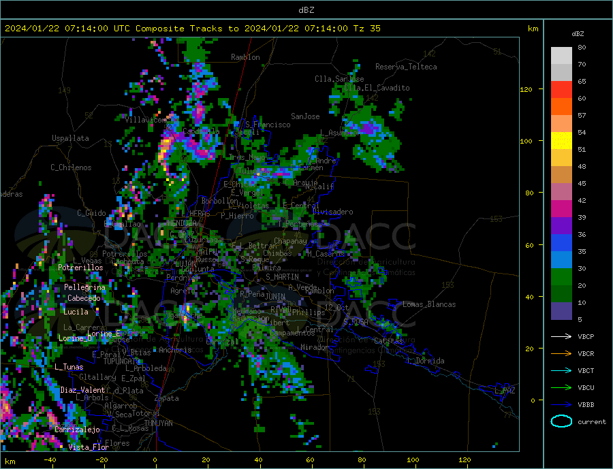Click the 'Chapanay' map label

290,241
